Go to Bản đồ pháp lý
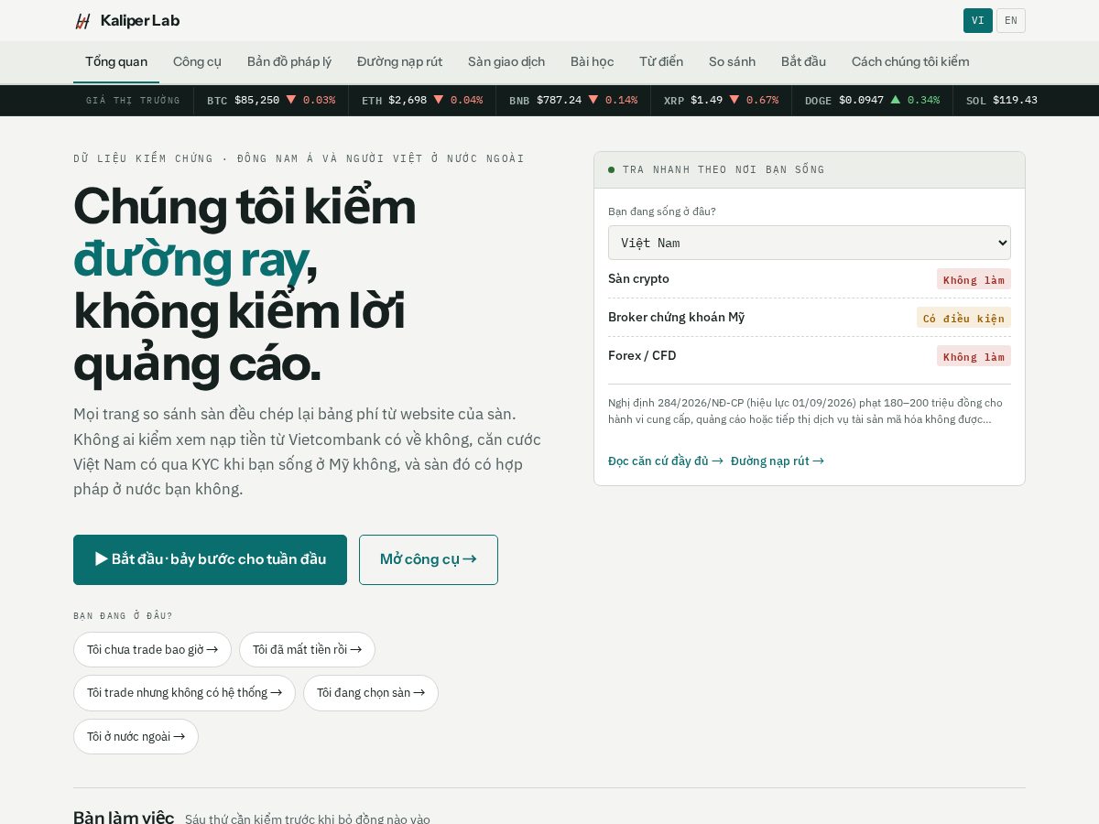Viewport: 1099px width, 824px height. tap(289, 61)
